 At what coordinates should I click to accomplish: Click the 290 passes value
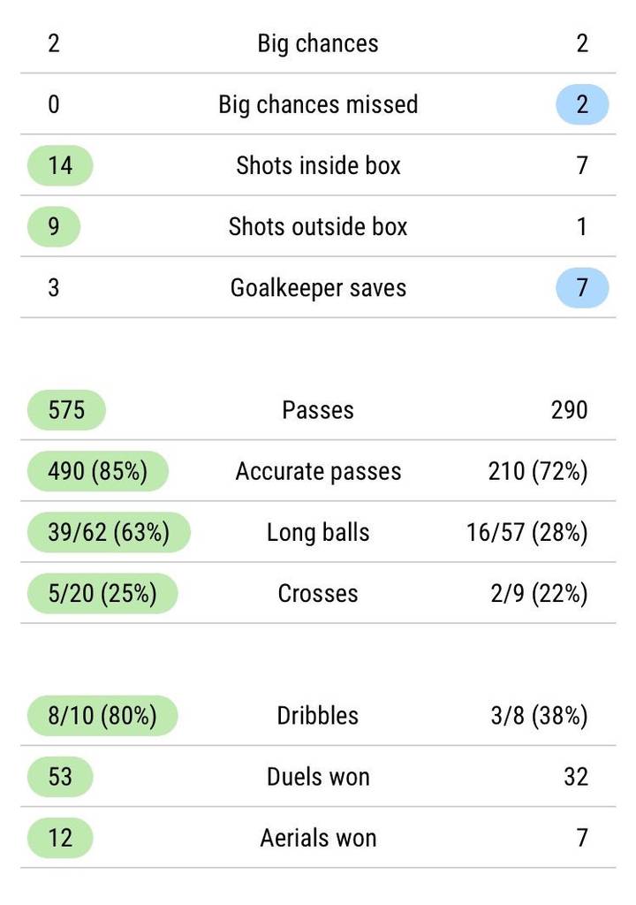point(569,410)
